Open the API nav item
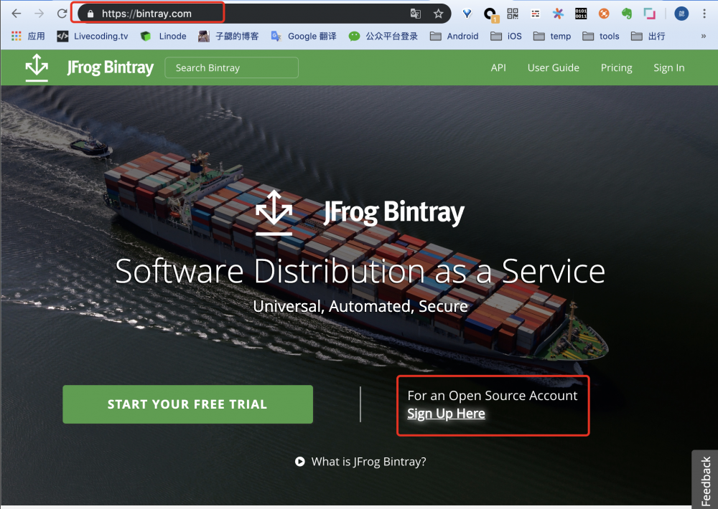 click(x=498, y=67)
